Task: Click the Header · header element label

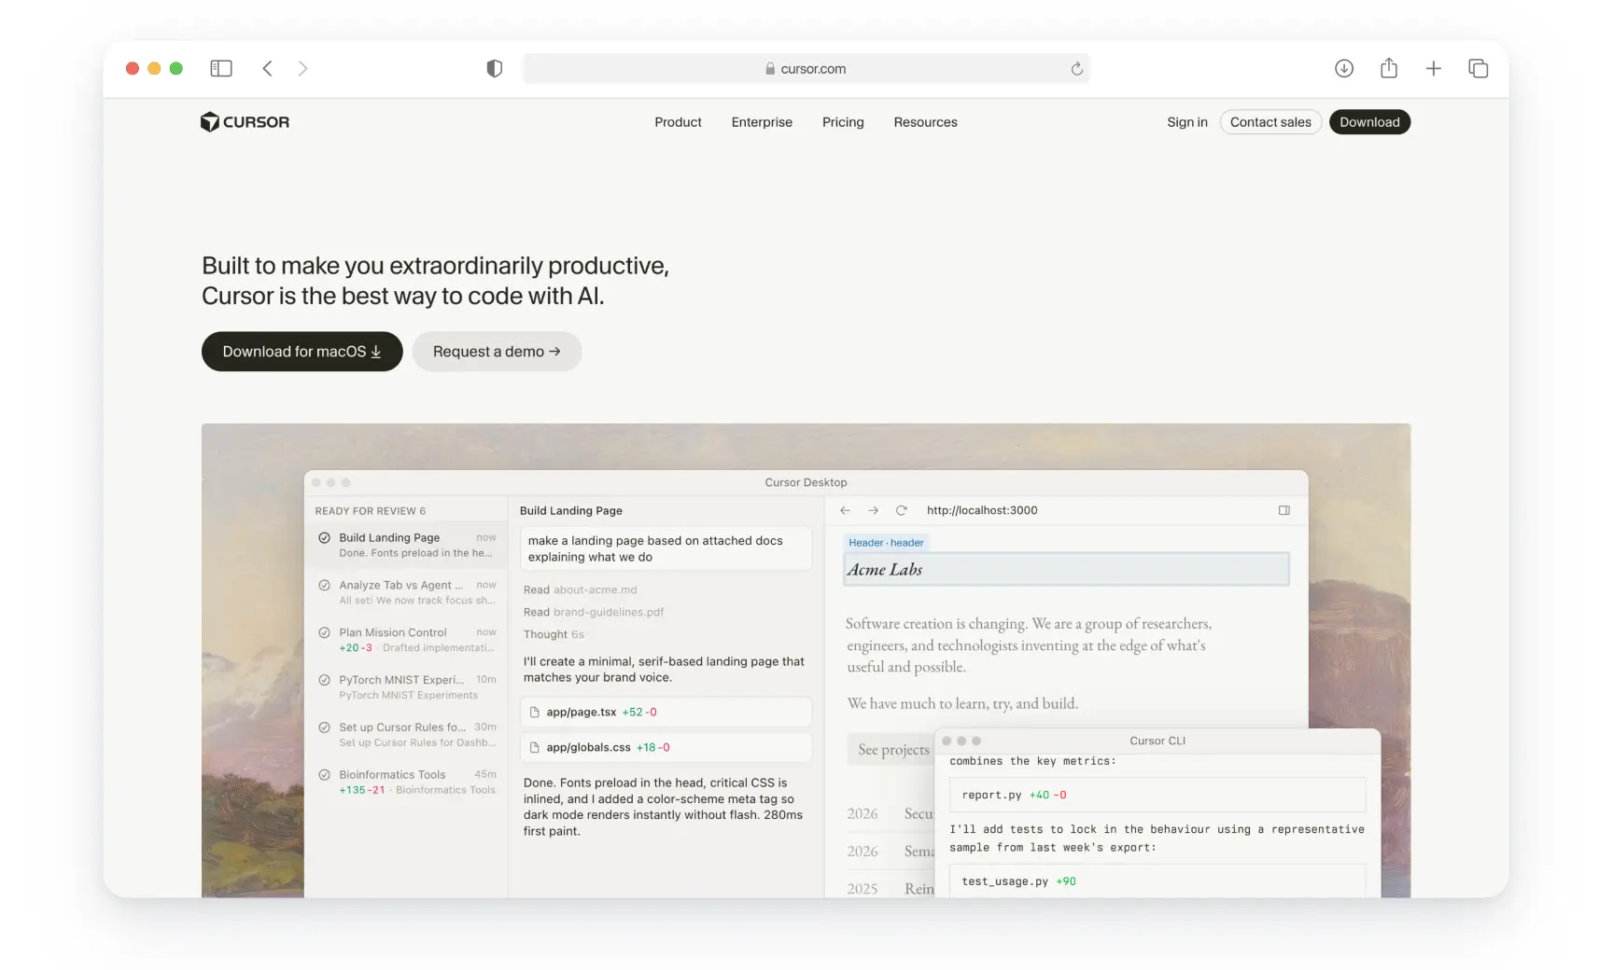Action: click(x=886, y=543)
